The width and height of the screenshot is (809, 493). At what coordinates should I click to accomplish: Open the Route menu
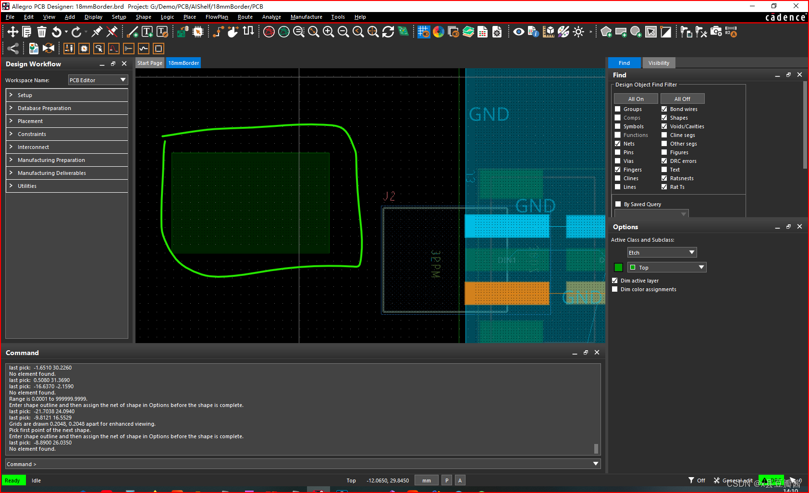(245, 17)
